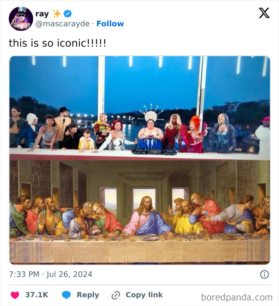Open ray's profile avatar
279x306 pixels.
21,19
